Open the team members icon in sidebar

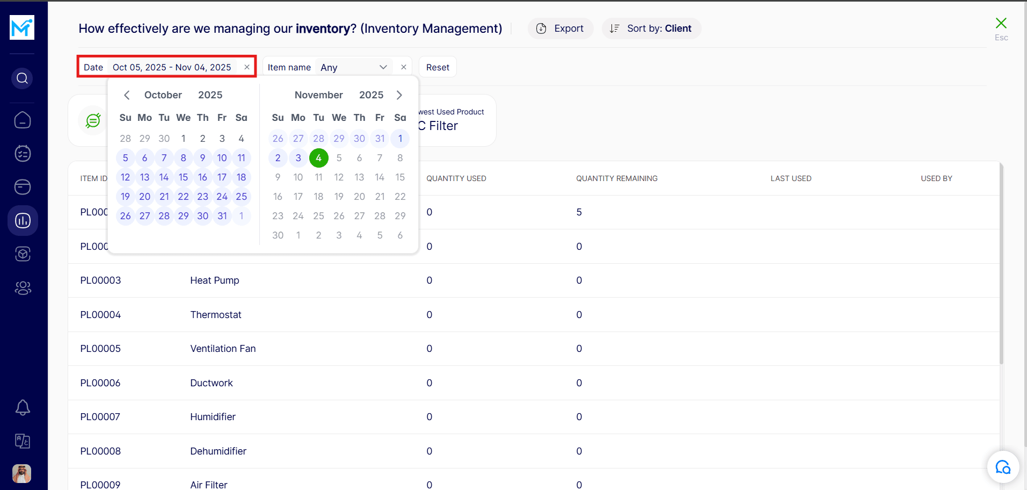23,288
